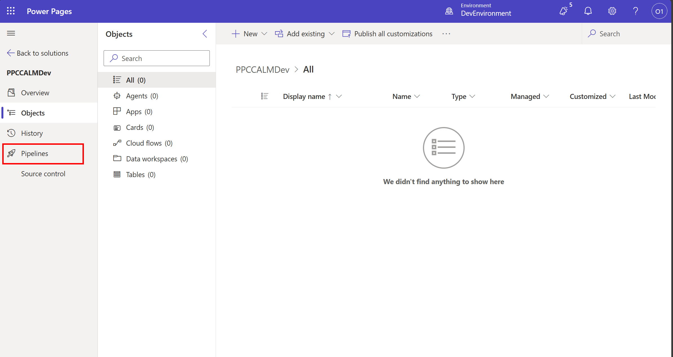Collapse the Objects panel with the chevron
Image resolution: width=673 pixels, height=357 pixels.
(205, 33)
